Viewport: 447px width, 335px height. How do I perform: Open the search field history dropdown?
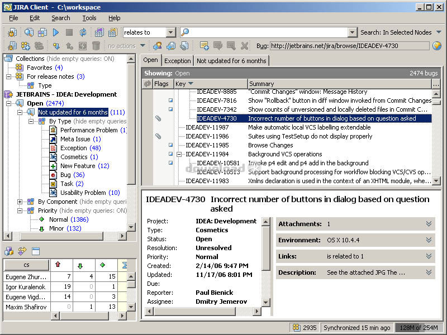(353, 32)
